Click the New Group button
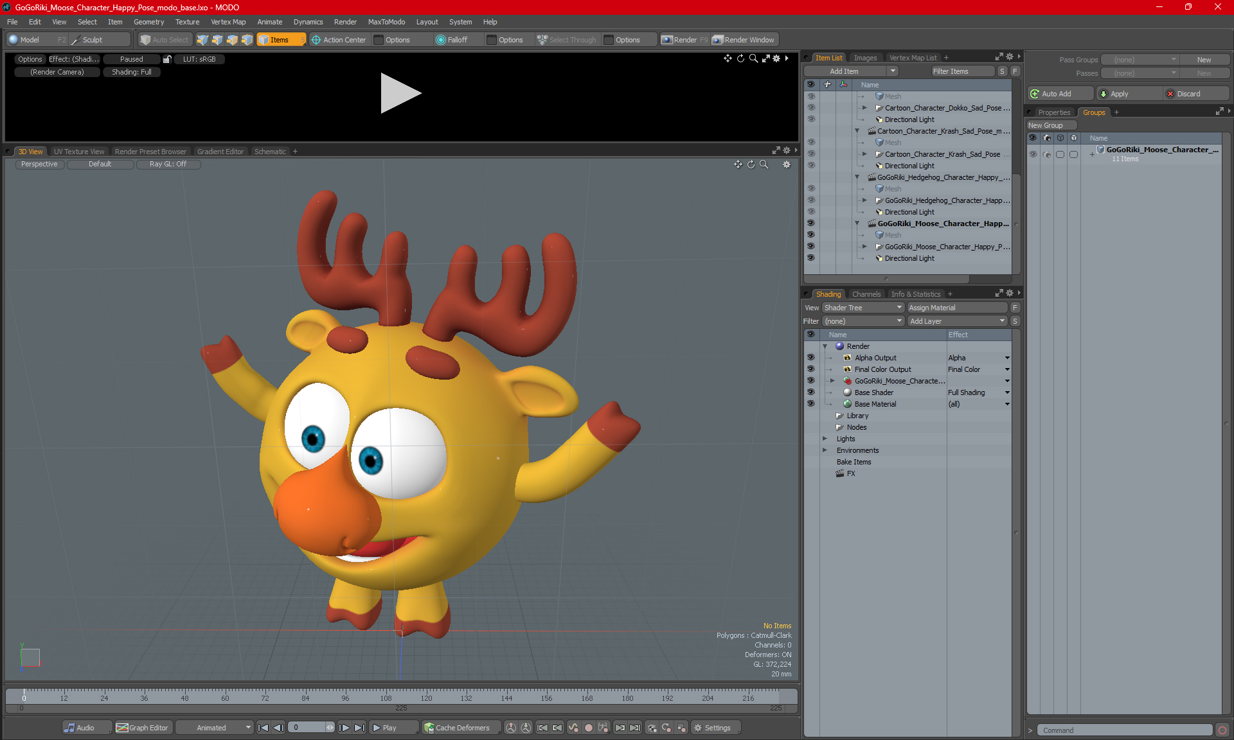The height and width of the screenshot is (740, 1234). [x=1051, y=125]
